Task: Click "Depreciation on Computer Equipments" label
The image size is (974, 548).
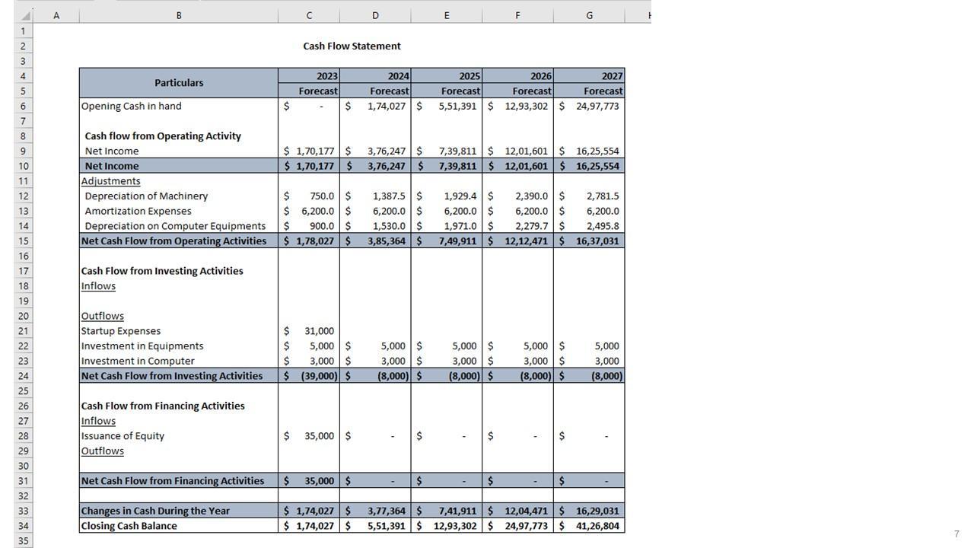Action: click(175, 226)
